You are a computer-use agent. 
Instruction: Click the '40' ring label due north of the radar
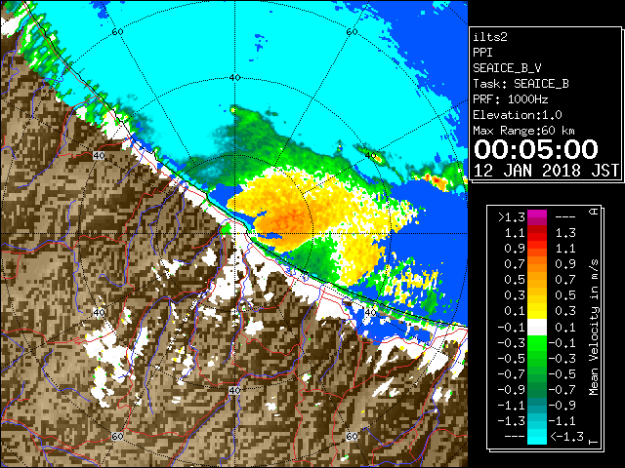pos(234,78)
